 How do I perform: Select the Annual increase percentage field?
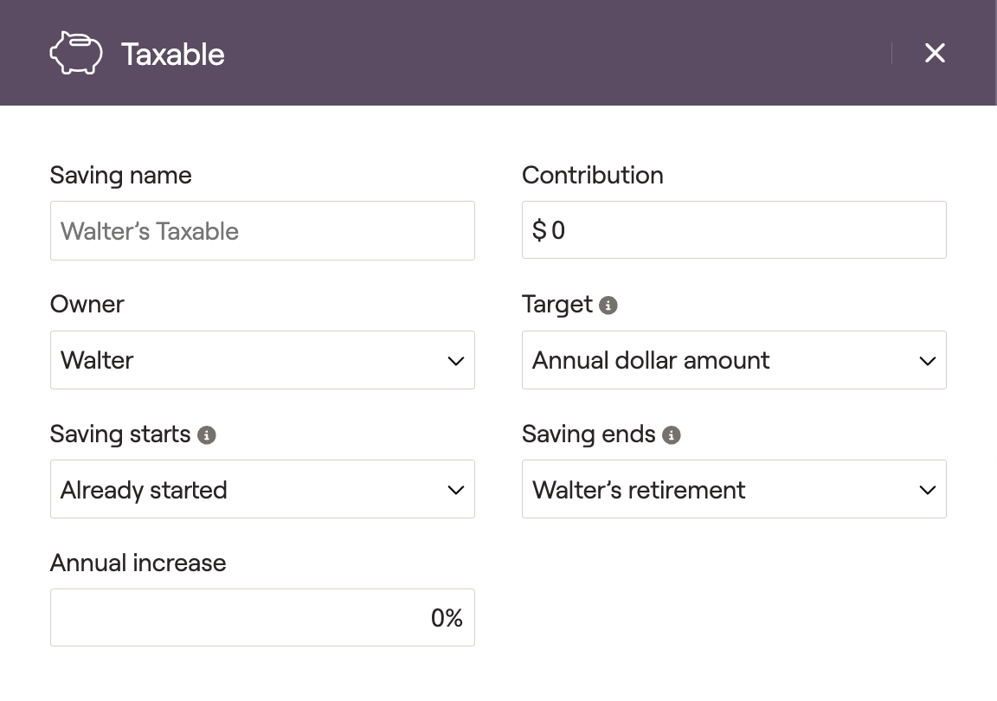tap(262, 617)
